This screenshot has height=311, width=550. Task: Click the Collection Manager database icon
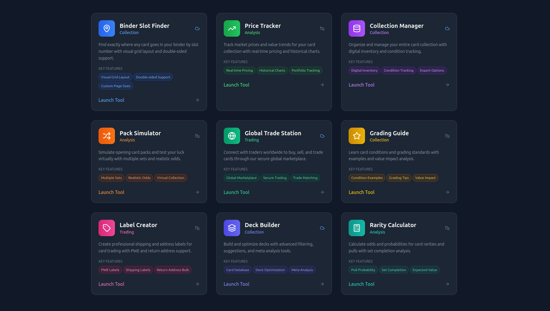point(357,28)
